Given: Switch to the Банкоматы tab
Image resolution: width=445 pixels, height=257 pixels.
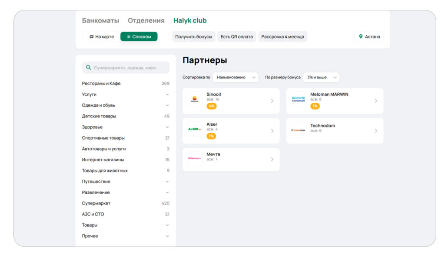Looking at the screenshot, I should pyautogui.click(x=100, y=20).
